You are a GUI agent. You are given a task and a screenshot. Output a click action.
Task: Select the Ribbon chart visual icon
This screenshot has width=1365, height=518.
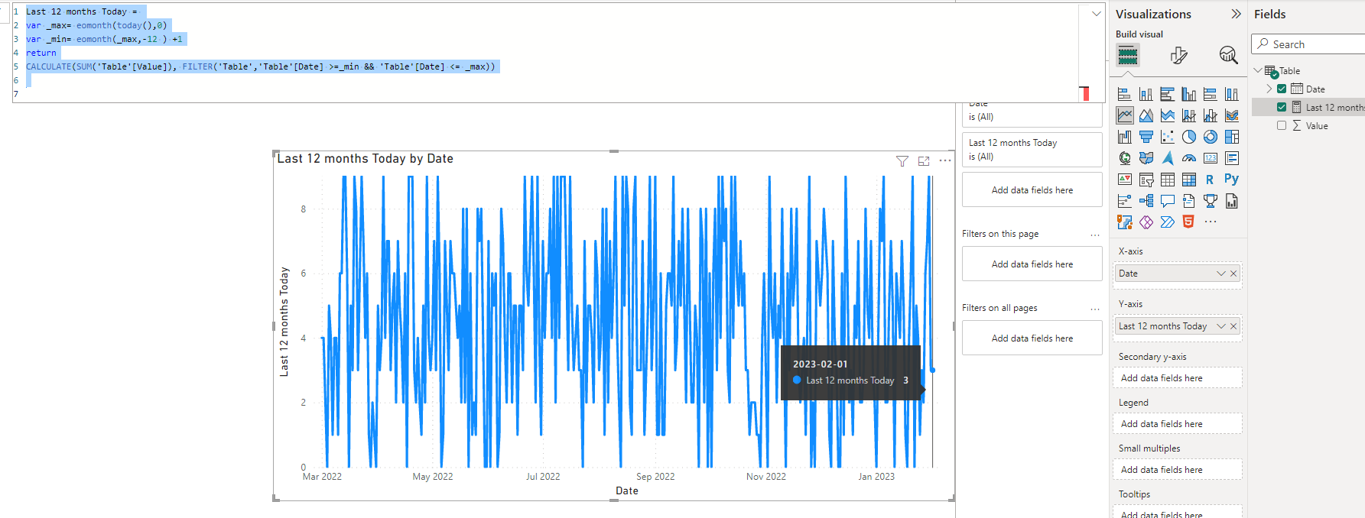pos(1232,116)
